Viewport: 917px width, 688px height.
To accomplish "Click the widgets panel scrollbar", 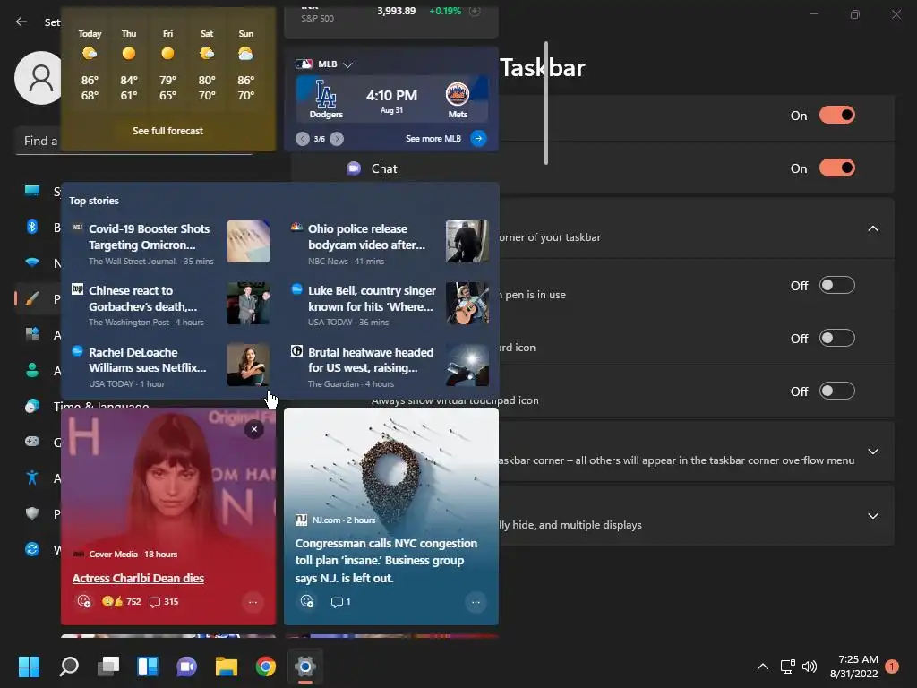I will coord(546,103).
